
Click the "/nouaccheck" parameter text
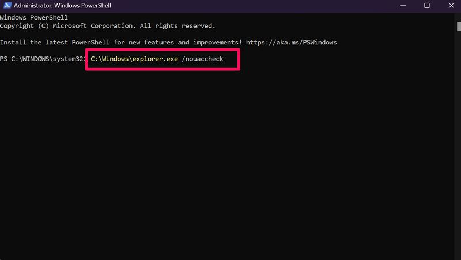(202, 59)
